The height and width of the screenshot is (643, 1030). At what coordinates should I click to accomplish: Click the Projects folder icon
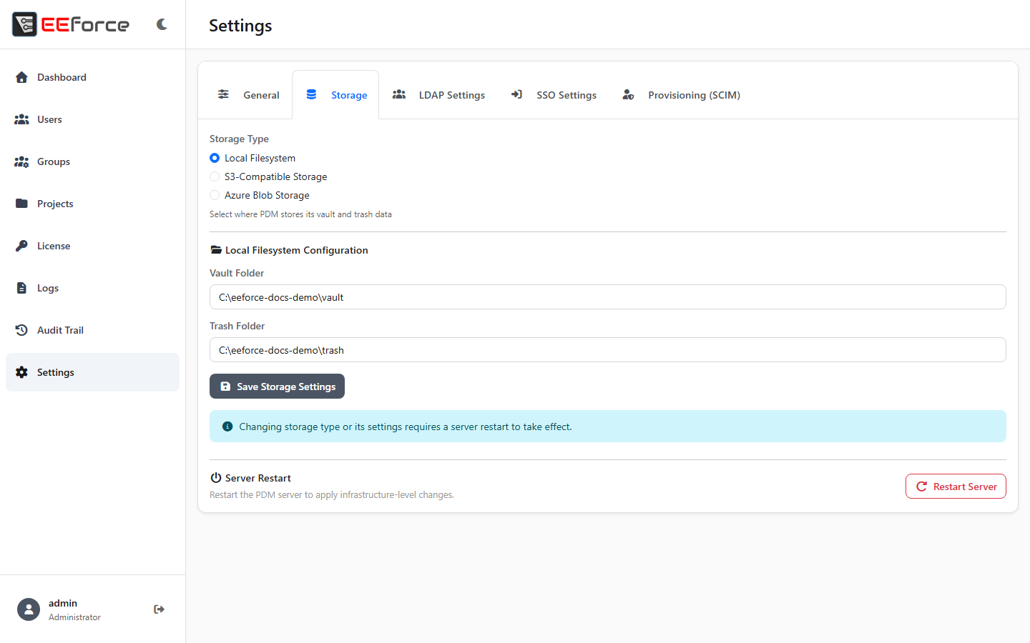pos(21,204)
